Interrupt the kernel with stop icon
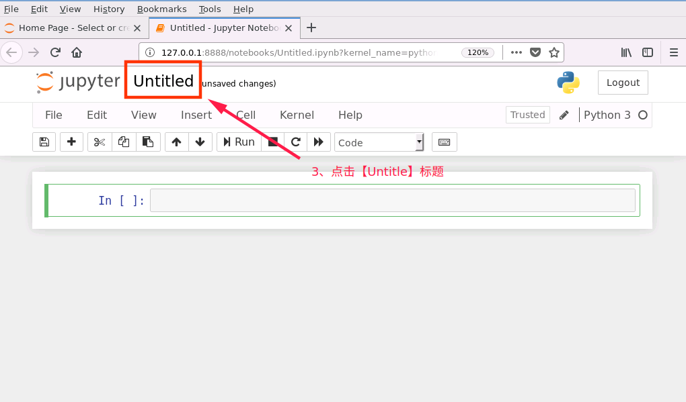686x402 pixels. pyautogui.click(x=273, y=142)
